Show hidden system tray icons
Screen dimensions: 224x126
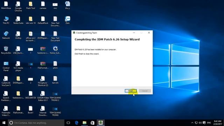pyautogui.click(x=192, y=123)
